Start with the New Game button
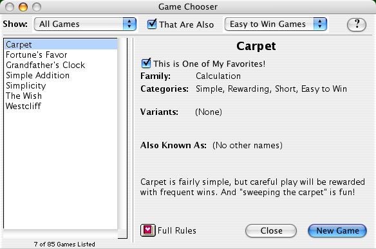The height and width of the screenshot is (249, 376). [x=337, y=230]
